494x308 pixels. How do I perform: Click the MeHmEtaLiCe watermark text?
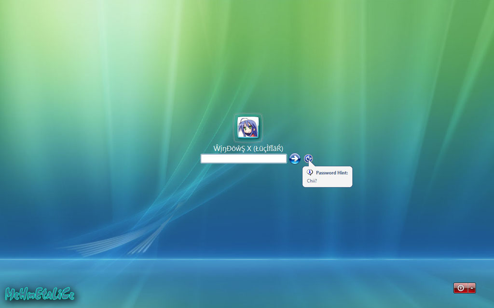(40, 294)
